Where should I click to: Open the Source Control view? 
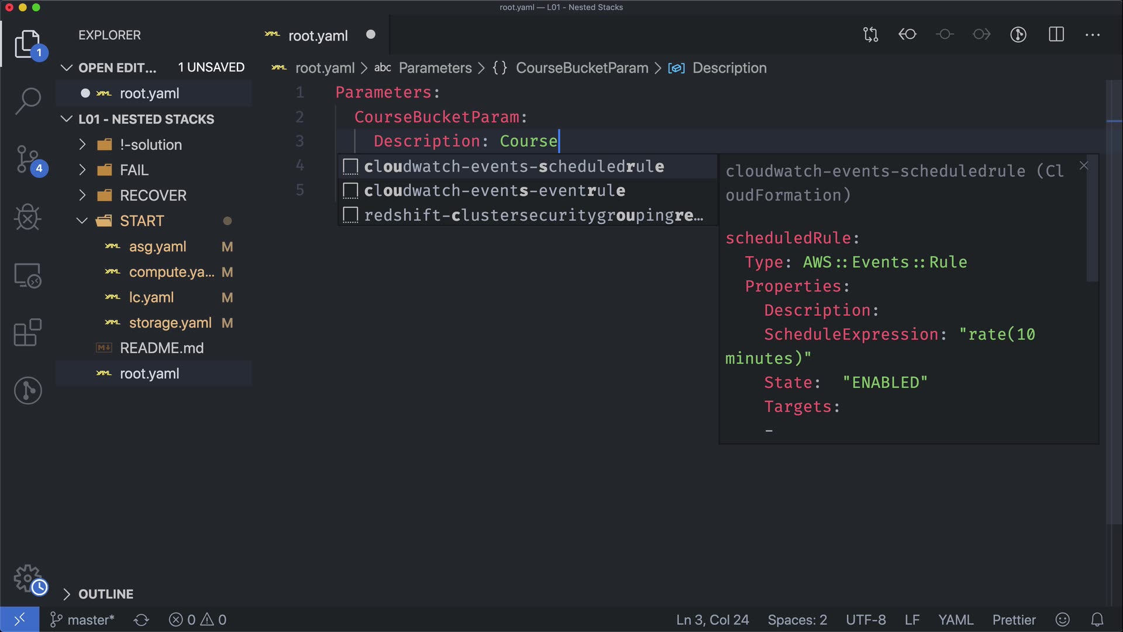[27, 159]
